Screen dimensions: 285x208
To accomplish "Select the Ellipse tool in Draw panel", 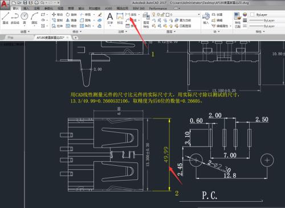I will [43, 20].
